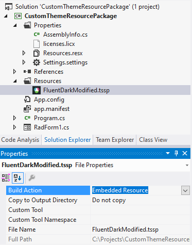
Task: Select AssemblyInfo.cs file
Action: click(x=65, y=35)
